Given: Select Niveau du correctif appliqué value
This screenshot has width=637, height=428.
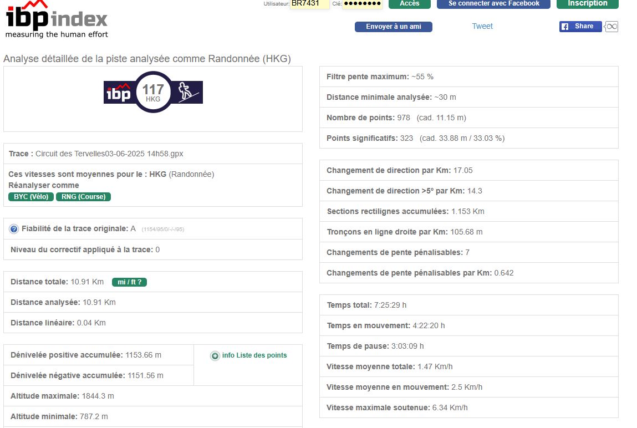Looking at the screenshot, I should click(x=157, y=249).
